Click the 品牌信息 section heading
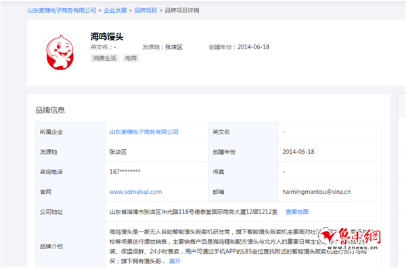This screenshot has width=406, height=268. [50, 110]
